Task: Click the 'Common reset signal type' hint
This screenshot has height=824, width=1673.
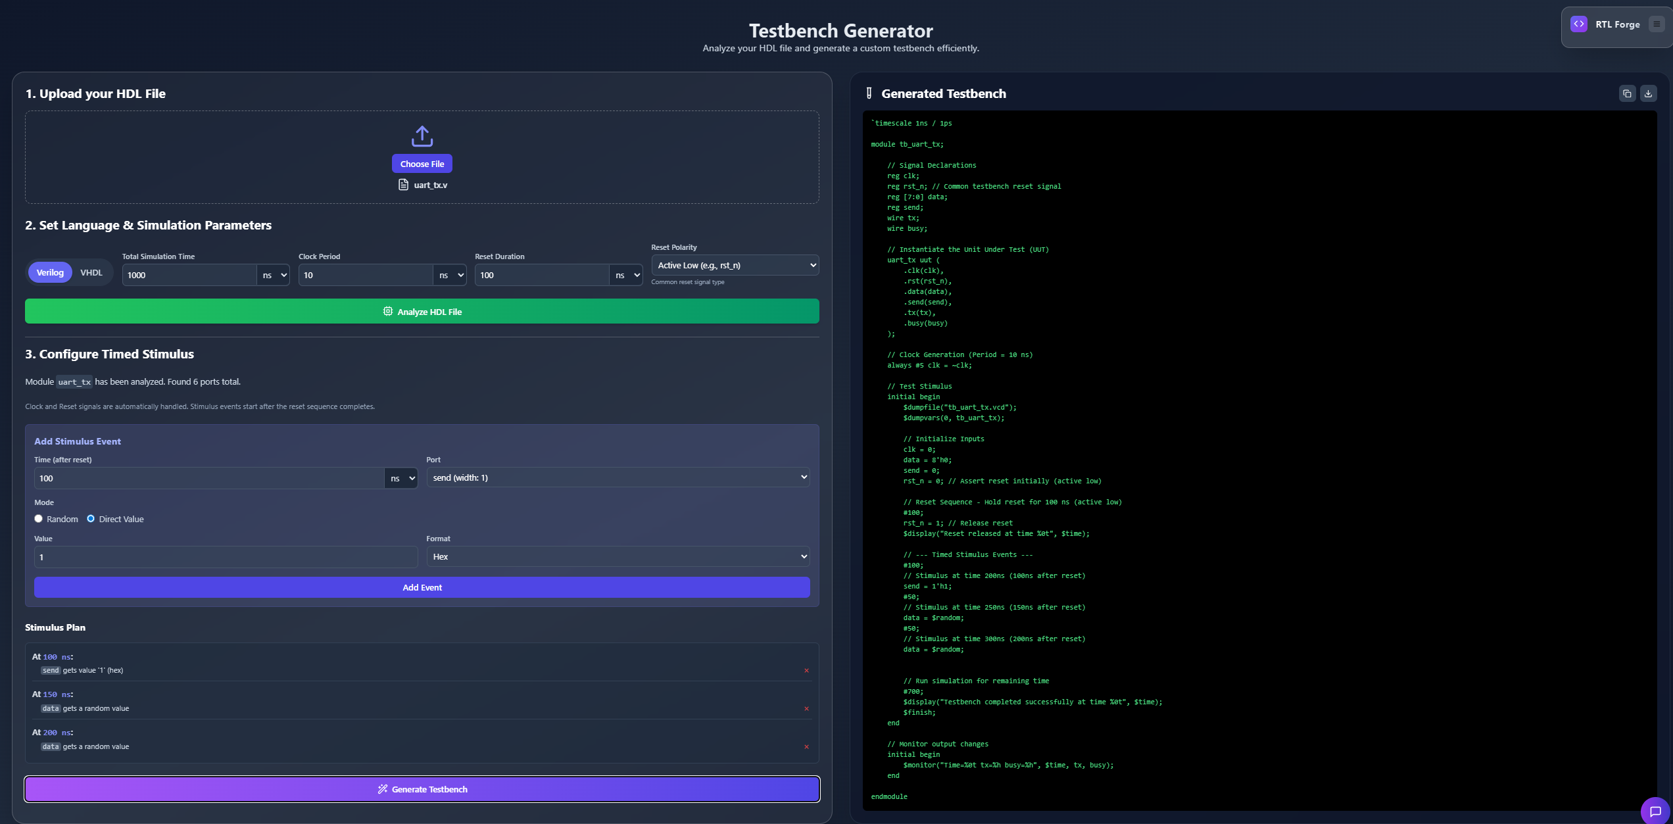Action: 688,282
